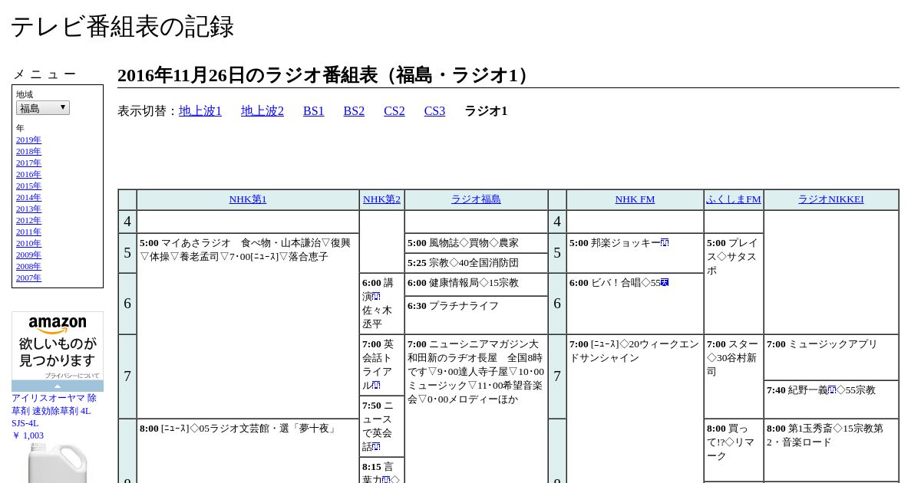Click the 再 icon after 紀野一義
921x483 pixels.
click(x=832, y=389)
